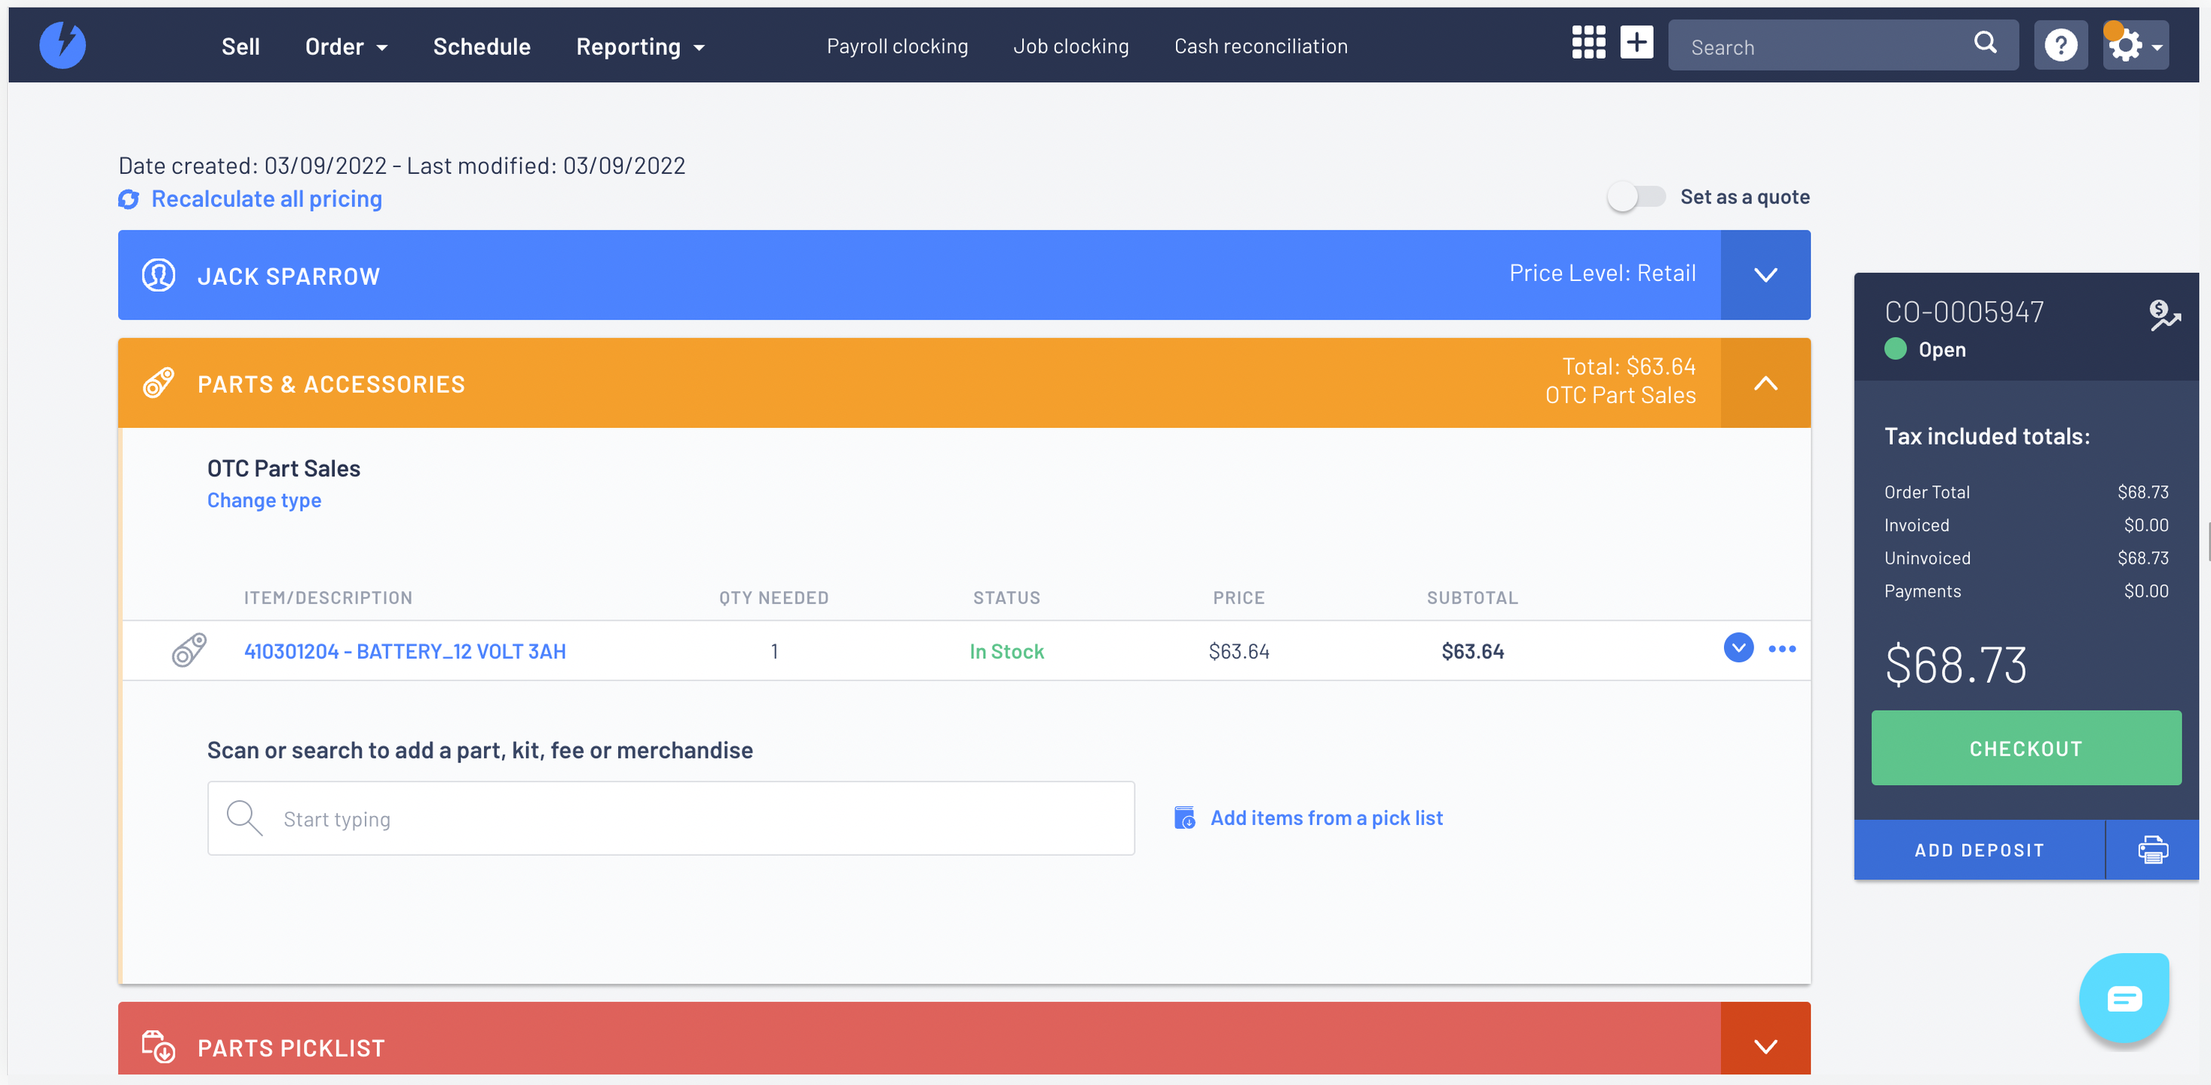Open the Reporting menu
This screenshot has height=1085, width=2211.
point(640,47)
